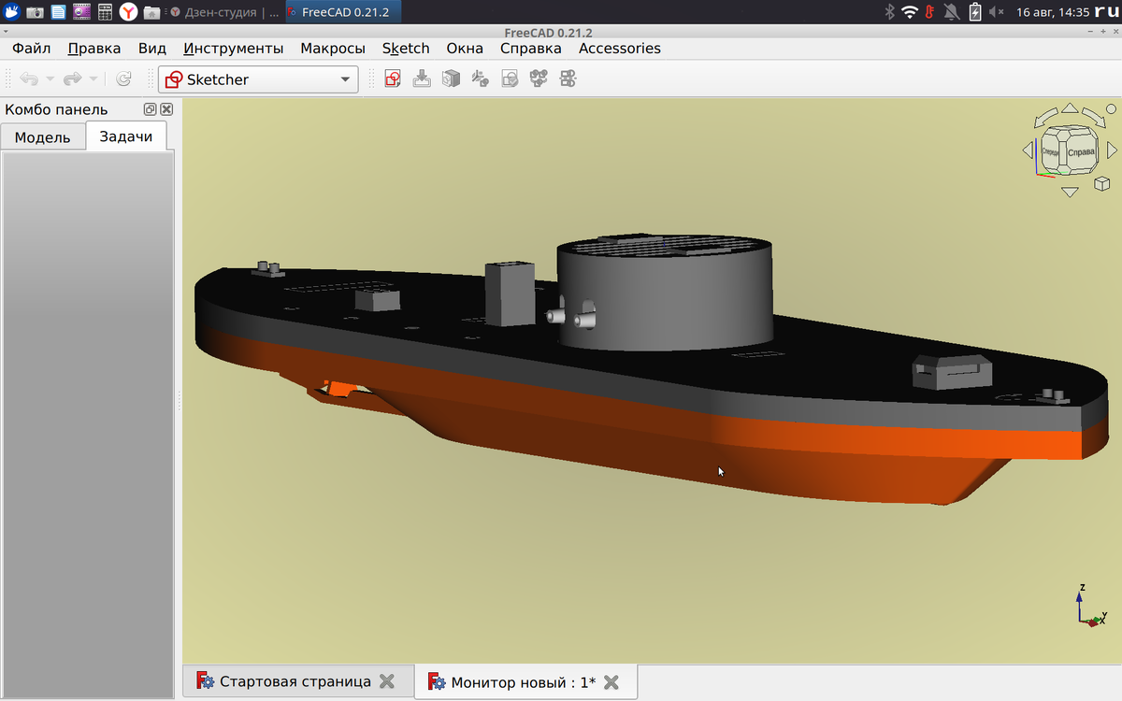Click FreeCAD 0.21.2 taskbar button

(x=342, y=12)
